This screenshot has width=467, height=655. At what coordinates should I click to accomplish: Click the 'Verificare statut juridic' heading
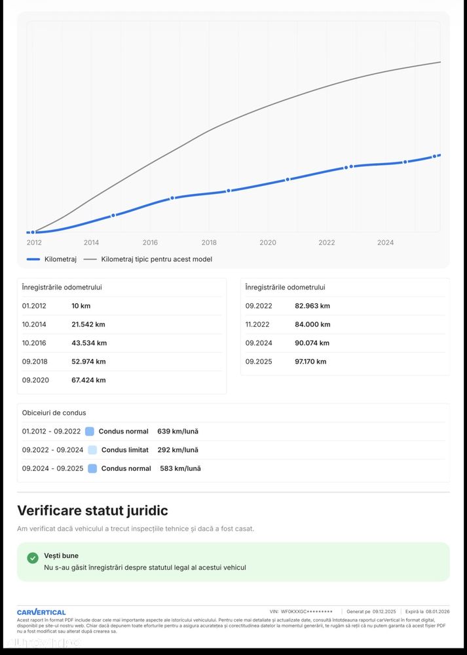[x=92, y=510]
